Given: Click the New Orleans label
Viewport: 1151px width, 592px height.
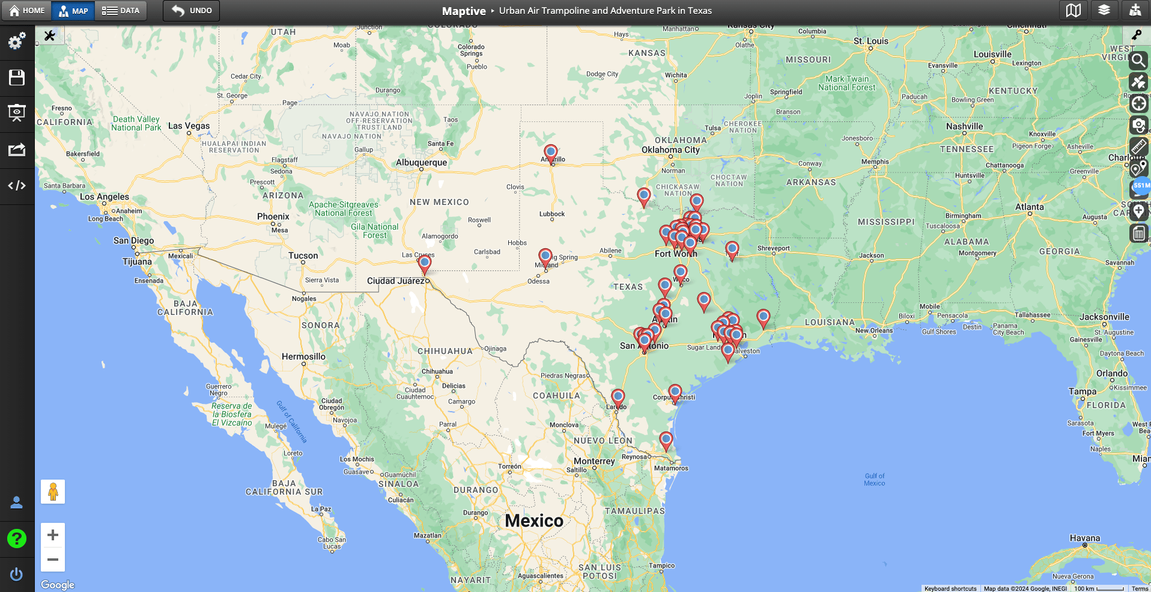Looking at the screenshot, I should pos(874,331).
